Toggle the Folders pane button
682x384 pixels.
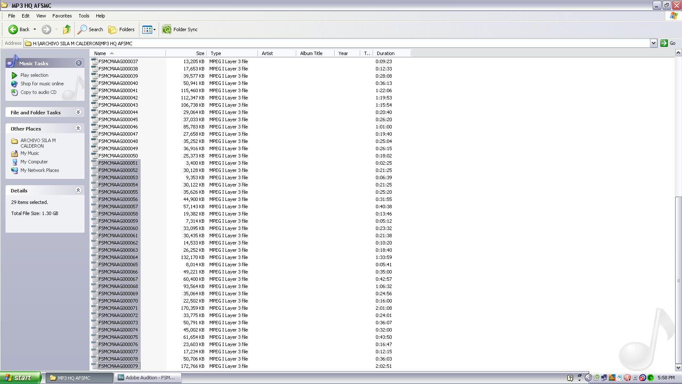click(121, 29)
